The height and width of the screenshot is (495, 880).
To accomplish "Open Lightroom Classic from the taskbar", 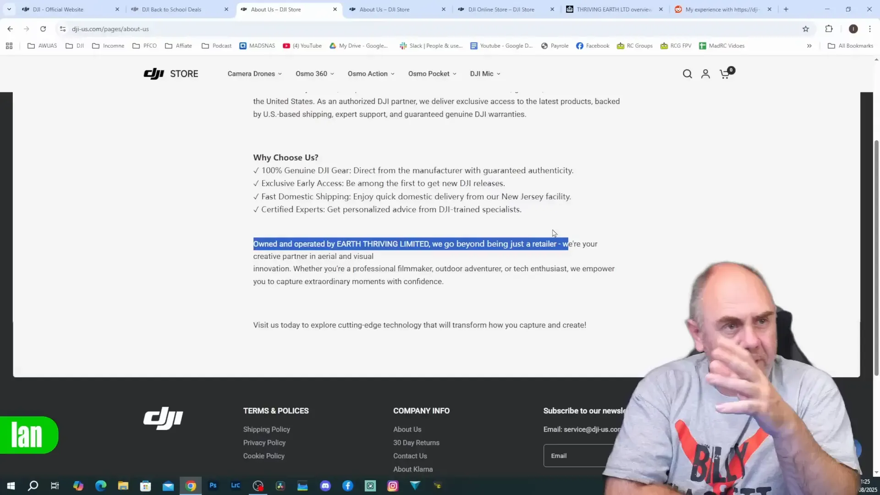I will coord(236,486).
